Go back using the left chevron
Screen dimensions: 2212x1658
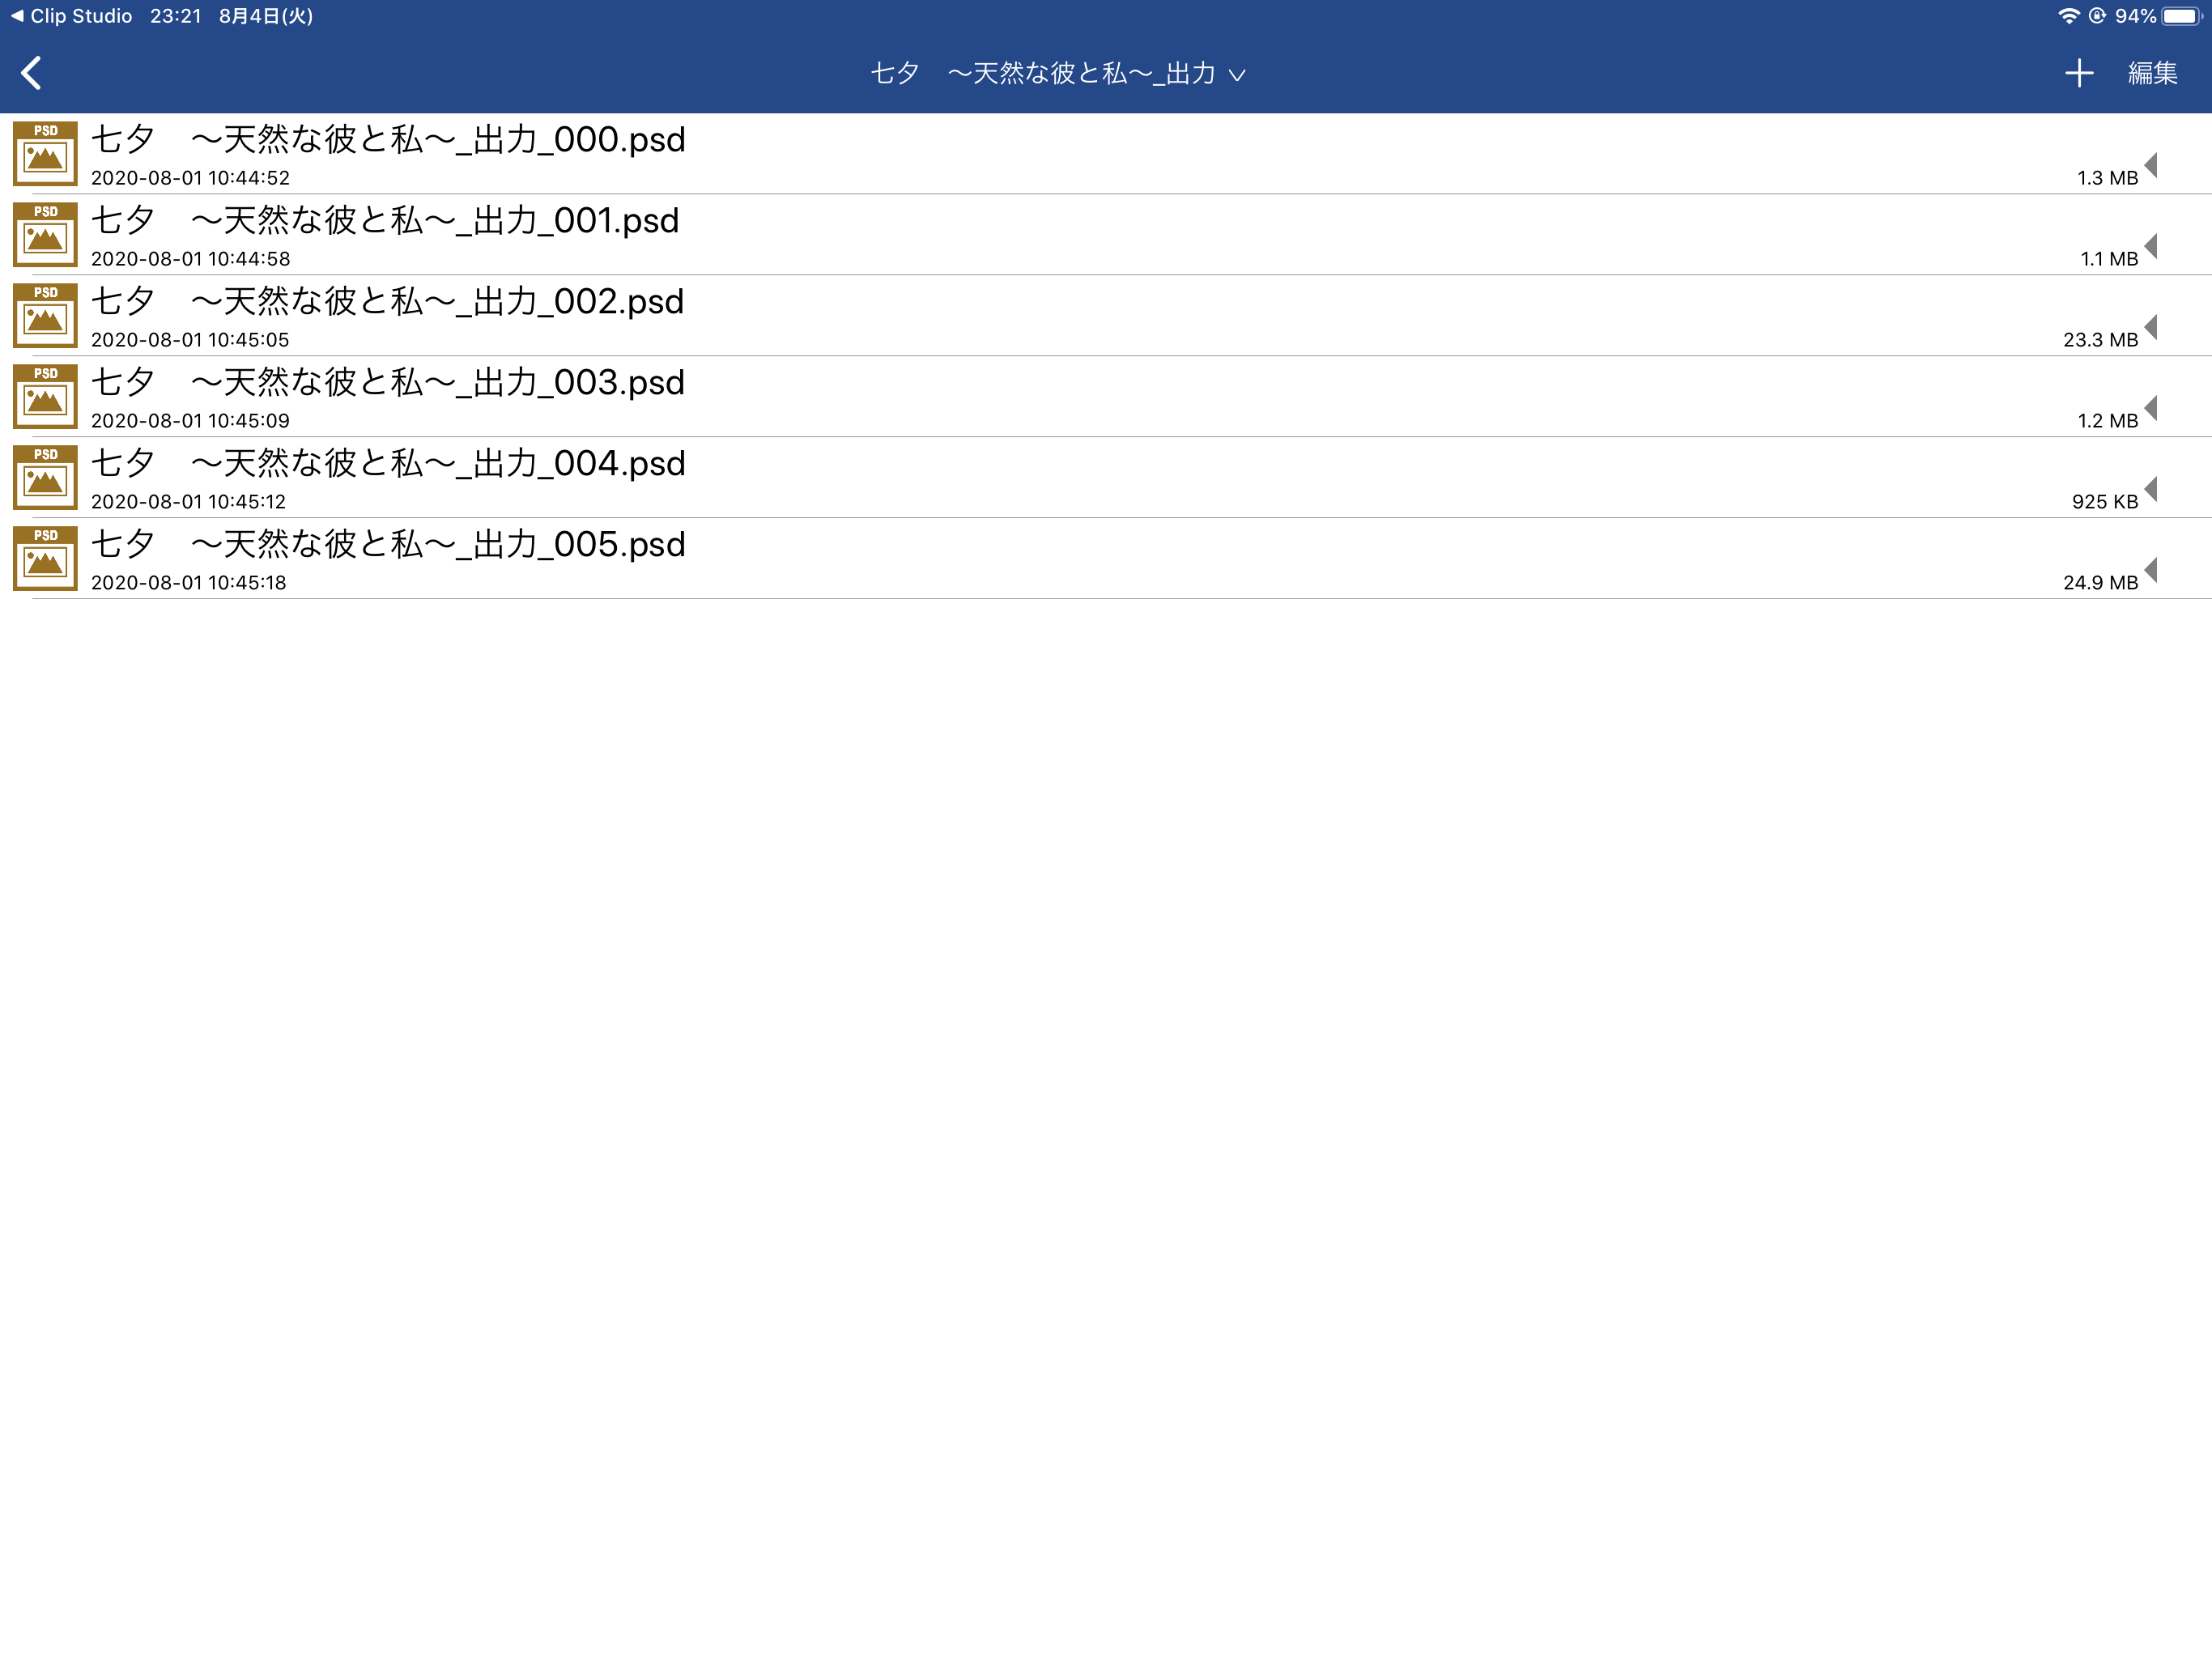[x=32, y=73]
